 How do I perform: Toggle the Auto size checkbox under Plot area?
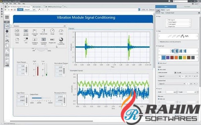tap(158, 99)
